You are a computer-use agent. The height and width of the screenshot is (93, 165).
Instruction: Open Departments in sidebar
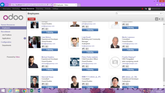click(6, 45)
